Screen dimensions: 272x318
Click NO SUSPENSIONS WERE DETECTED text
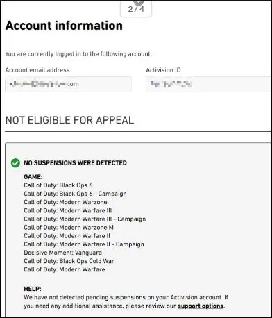[x=75, y=163]
